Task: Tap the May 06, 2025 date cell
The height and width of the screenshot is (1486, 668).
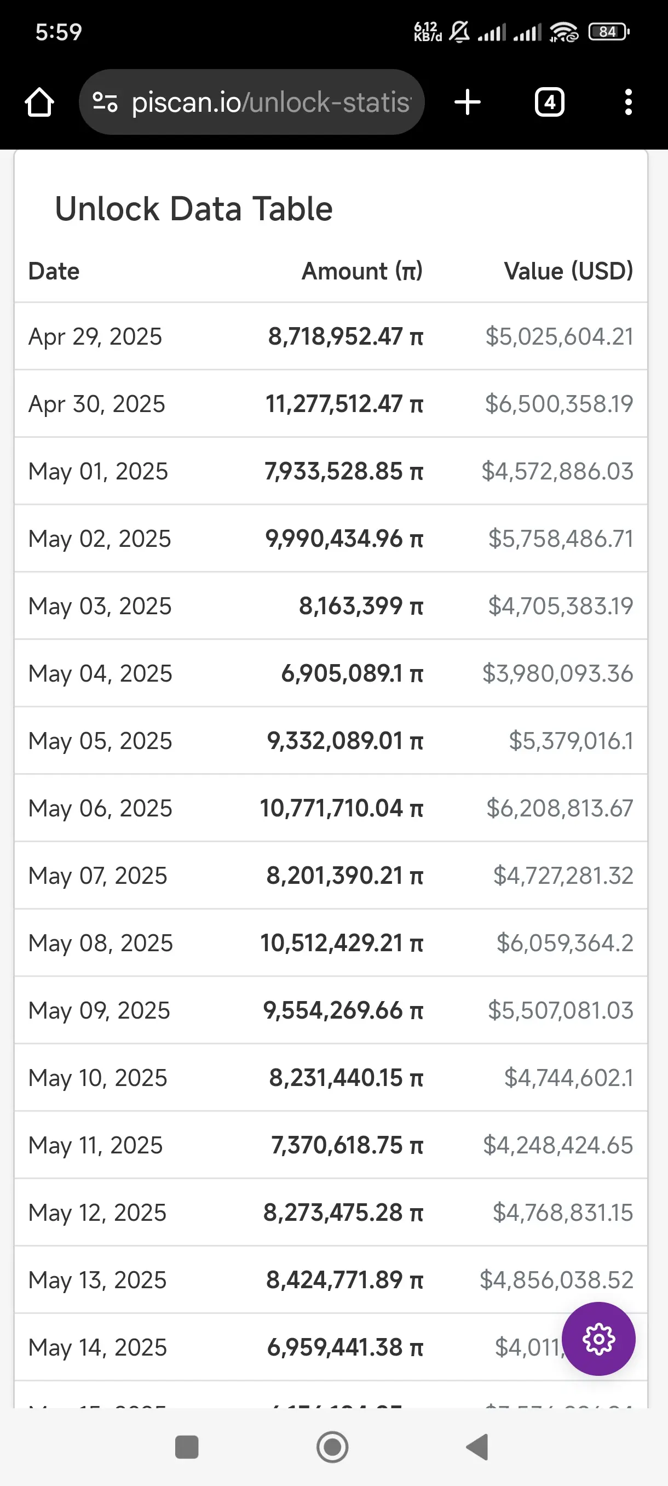Action: tap(100, 808)
